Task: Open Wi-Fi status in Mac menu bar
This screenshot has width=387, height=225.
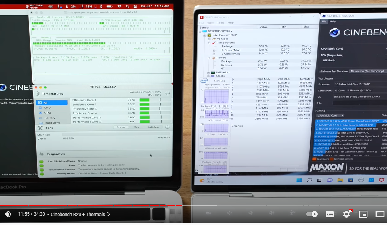Action: pyautogui.click(x=119, y=6)
